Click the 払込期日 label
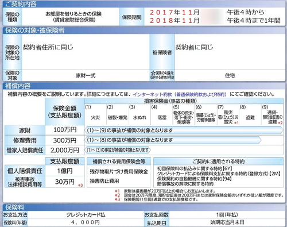Image resolution: width=287 pixels, height=227 pixels. click(157, 223)
